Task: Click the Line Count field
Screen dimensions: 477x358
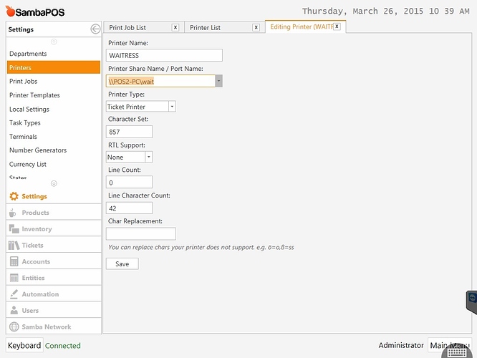Action: pyautogui.click(x=130, y=183)
